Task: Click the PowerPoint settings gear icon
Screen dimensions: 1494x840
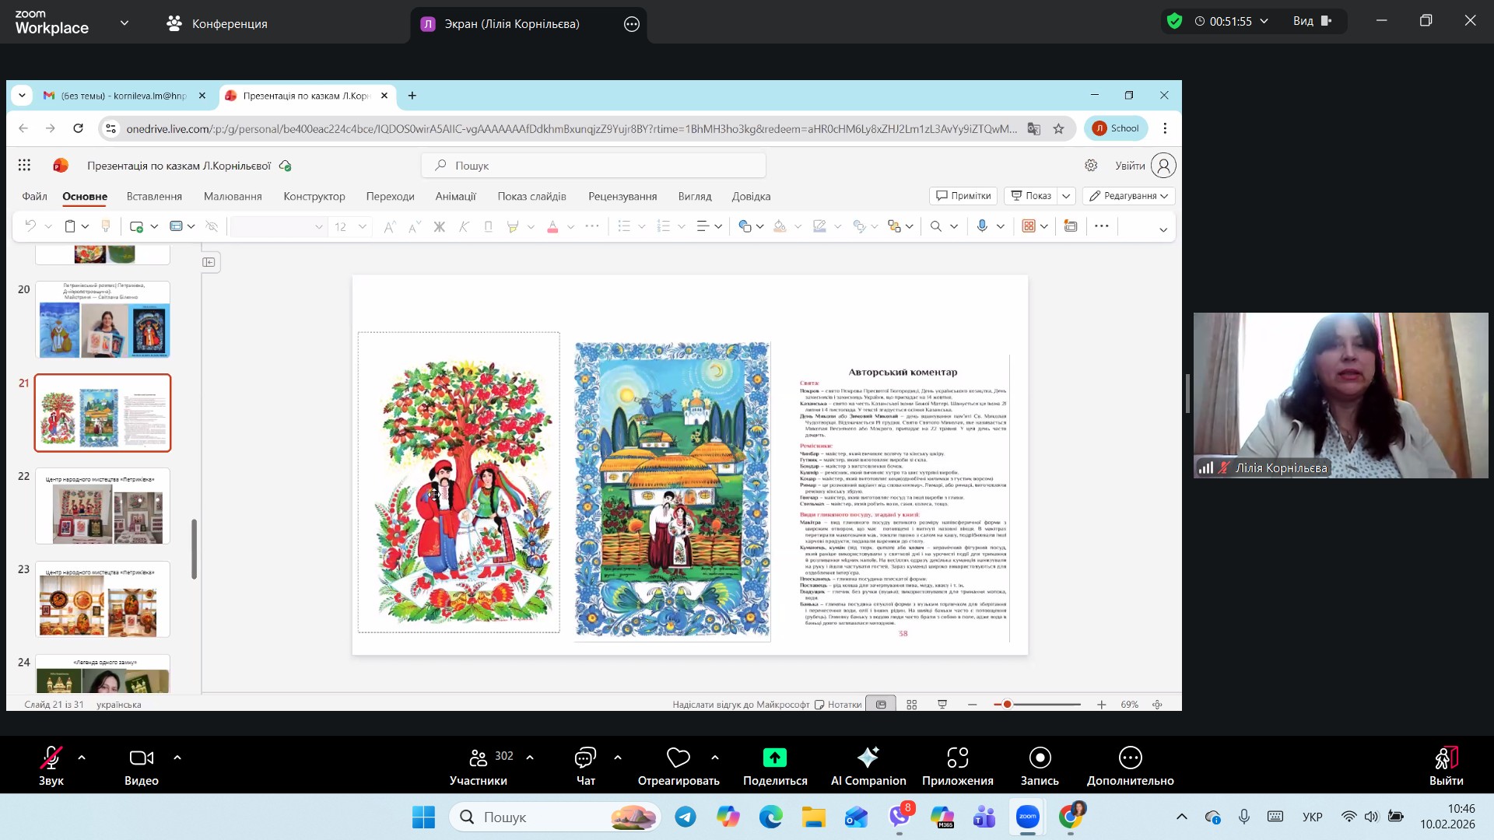Action: (x=1091, y=166)
